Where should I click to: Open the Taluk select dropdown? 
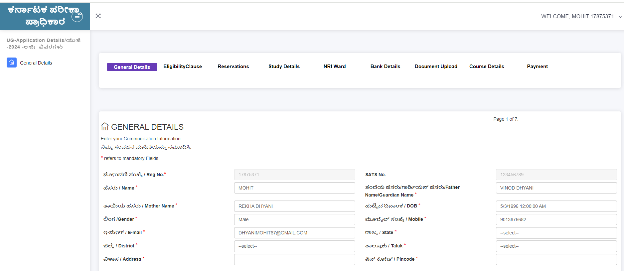[556, 246]
